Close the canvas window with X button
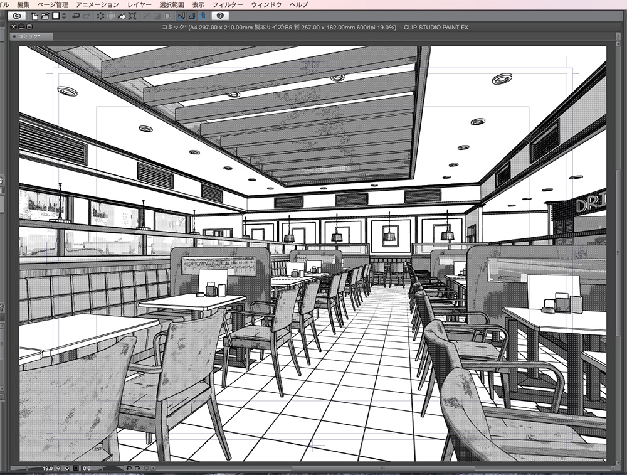The image size is (627, 475). 13,27
